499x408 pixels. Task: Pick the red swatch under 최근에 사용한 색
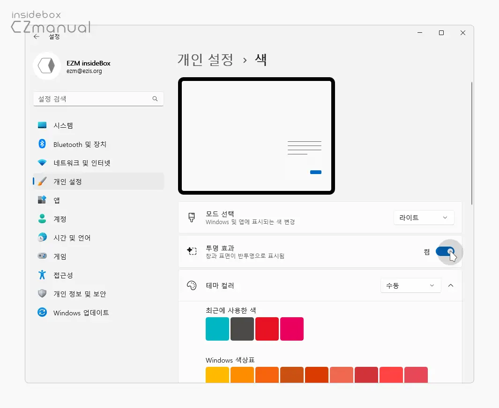(x=267, y=329)
